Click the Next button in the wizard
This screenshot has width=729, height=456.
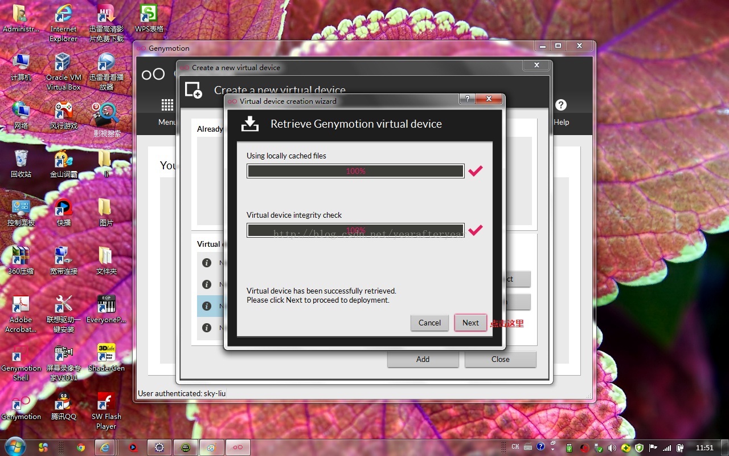coord(470,323)
